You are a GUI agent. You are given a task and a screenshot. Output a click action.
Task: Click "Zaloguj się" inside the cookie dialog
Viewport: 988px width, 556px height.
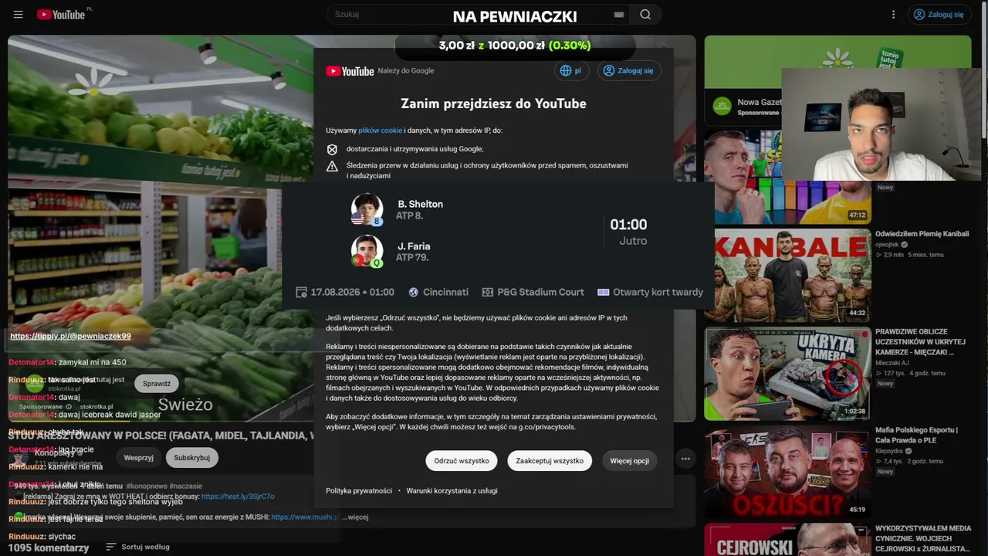pyautogui.click(x=628, y=70)
